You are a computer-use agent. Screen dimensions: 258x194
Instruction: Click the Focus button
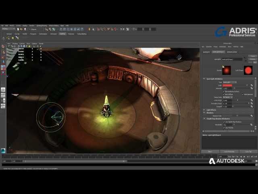253,56
